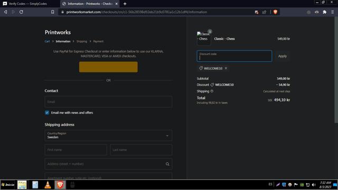Remove the WELCOME10 discount code
The width and height of the screenshot is (338, 190).
click(226, 68)
